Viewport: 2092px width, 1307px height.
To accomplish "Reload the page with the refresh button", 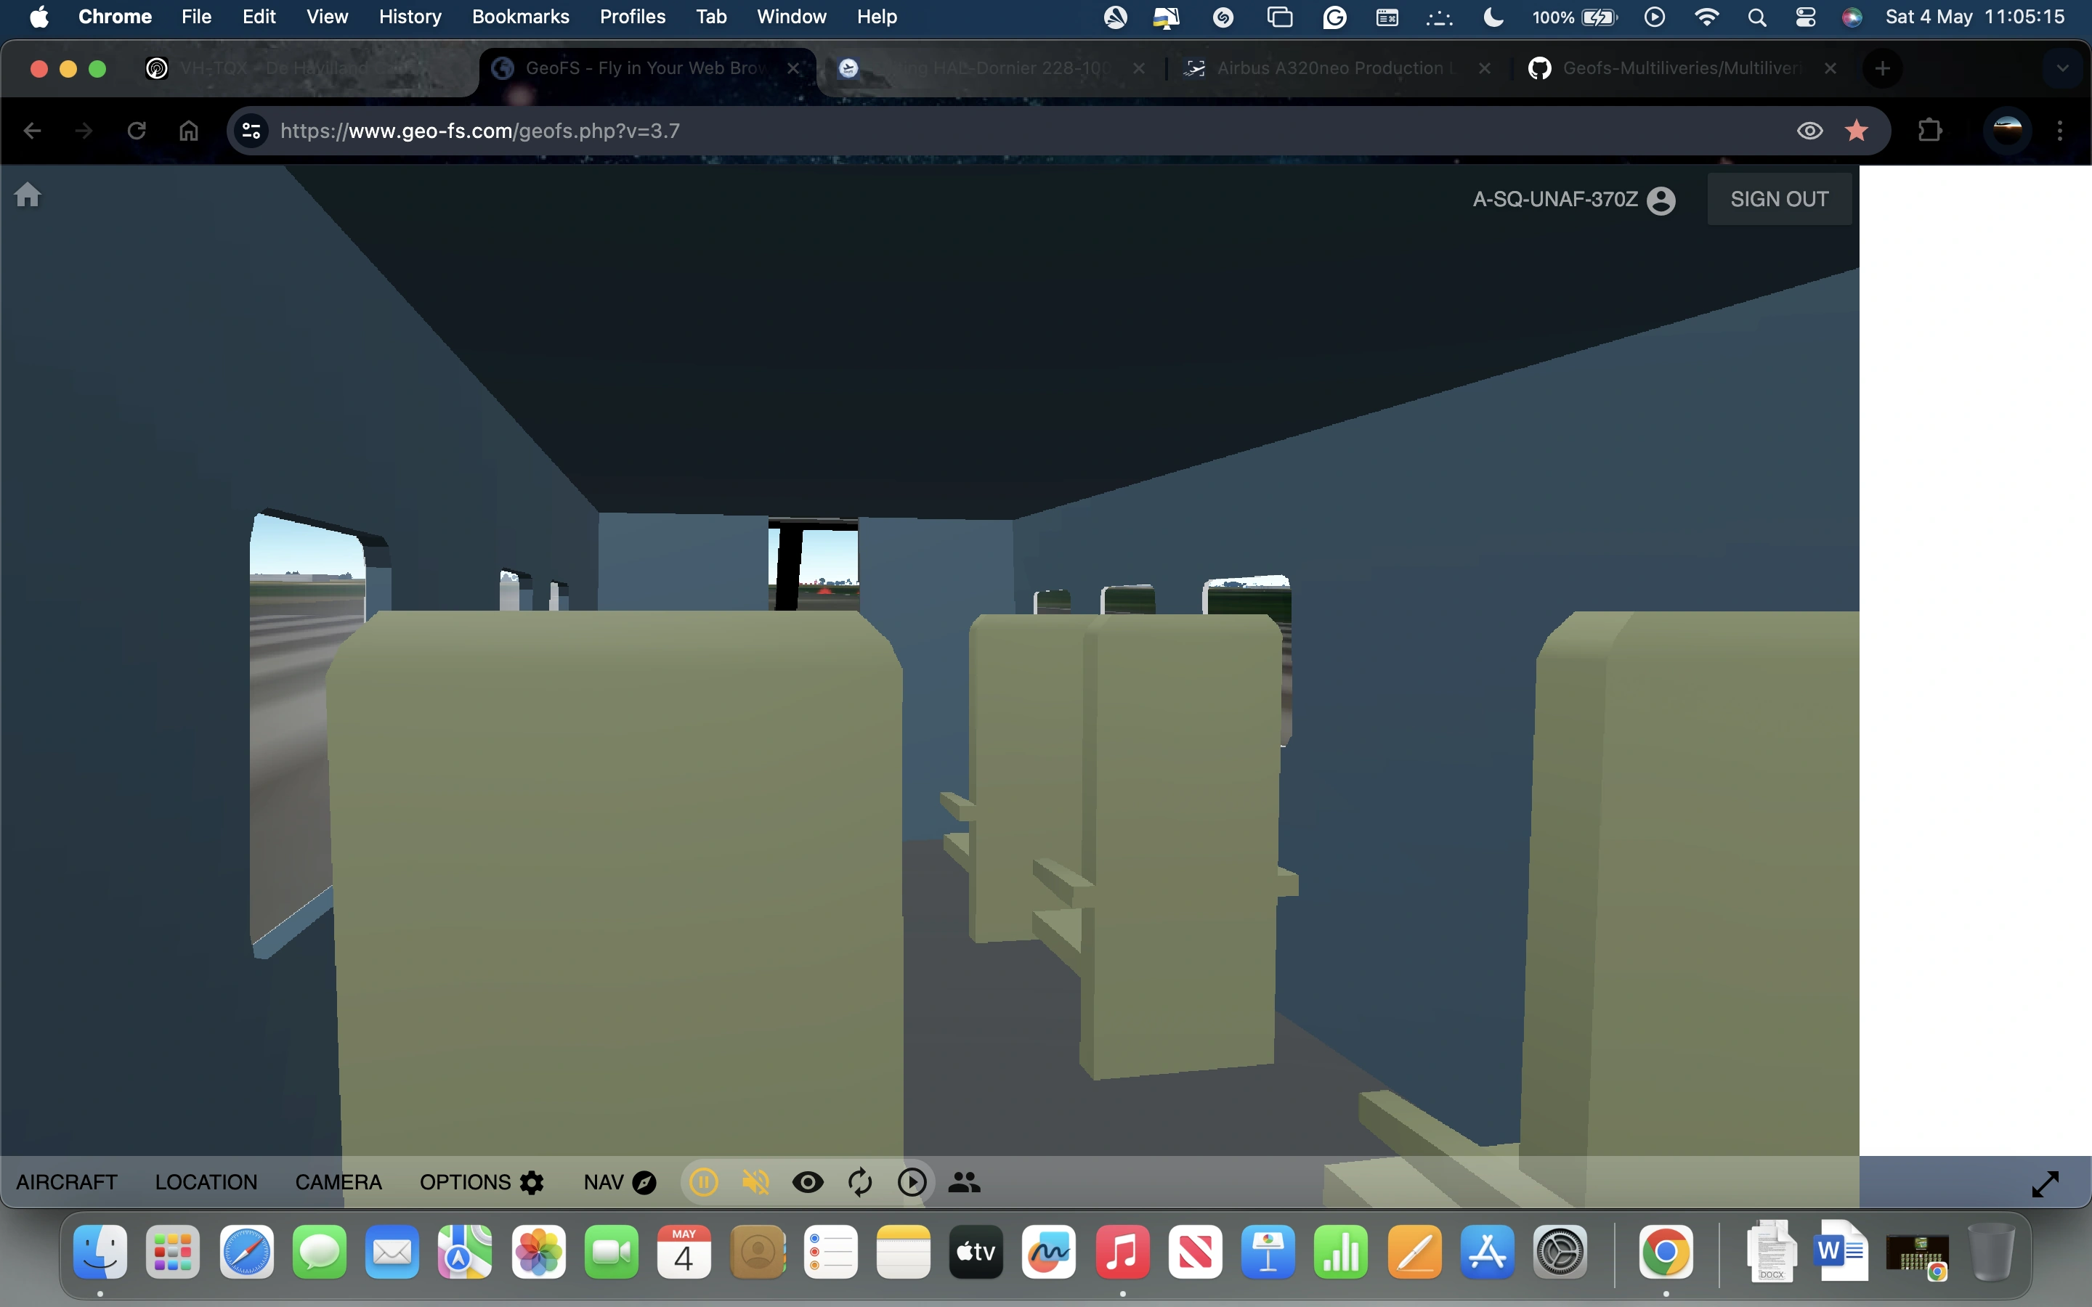I will coord(137,131).
